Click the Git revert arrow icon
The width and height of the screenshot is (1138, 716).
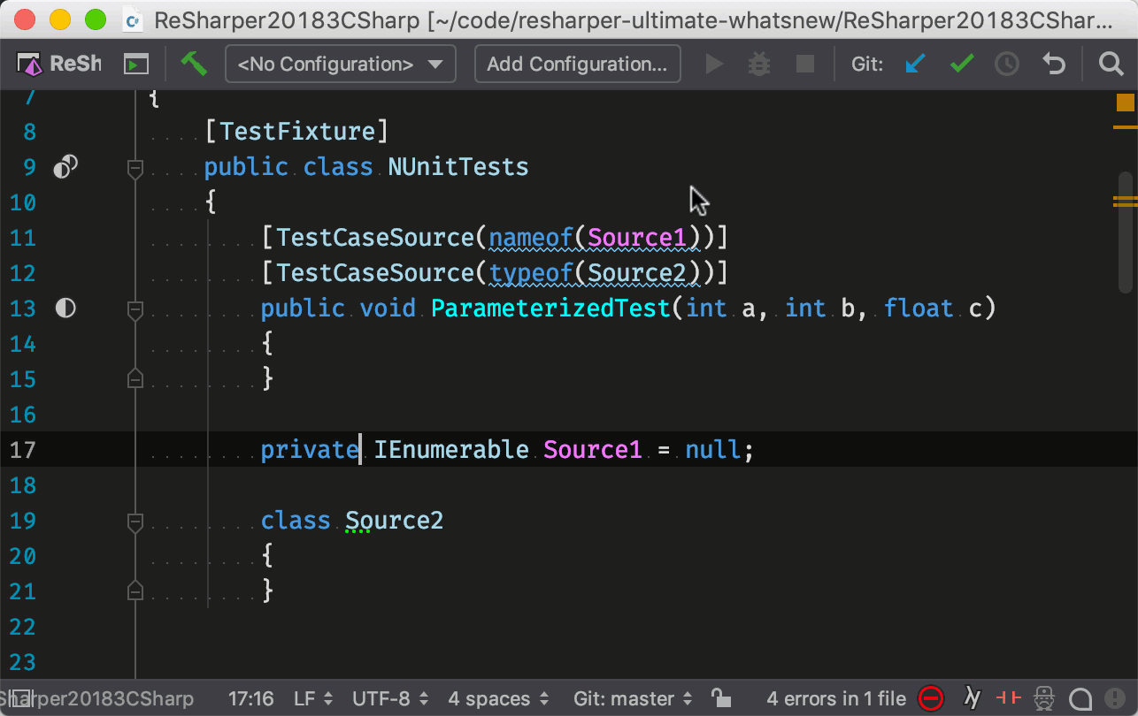click(x=1053, y=64)
